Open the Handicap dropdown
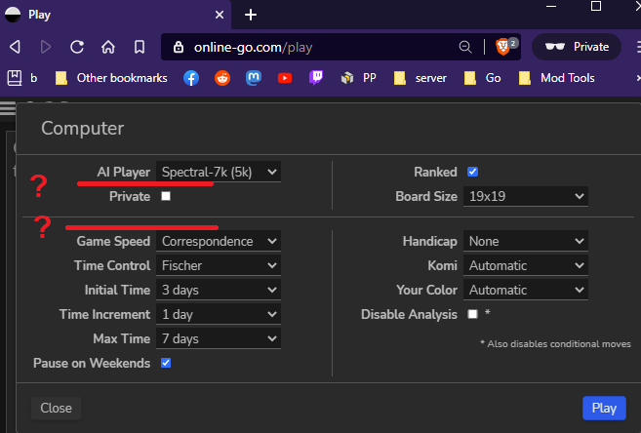Viewport: 641px width, 433px height. (x=526, y=242)
